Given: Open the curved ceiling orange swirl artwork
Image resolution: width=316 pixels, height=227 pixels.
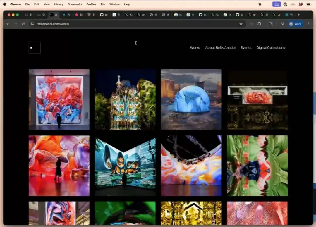Looking at the screenshot, I should (191, 166).
